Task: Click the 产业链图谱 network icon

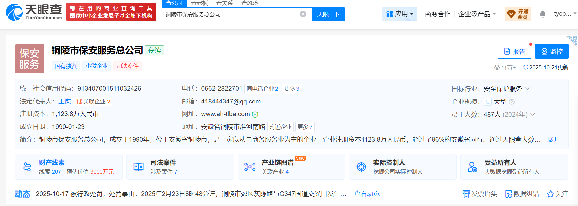Action: coord(250,167)
